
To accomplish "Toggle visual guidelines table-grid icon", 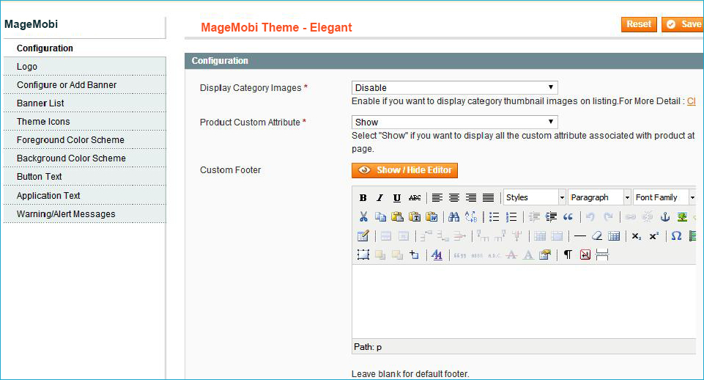I will click(614, 235).
